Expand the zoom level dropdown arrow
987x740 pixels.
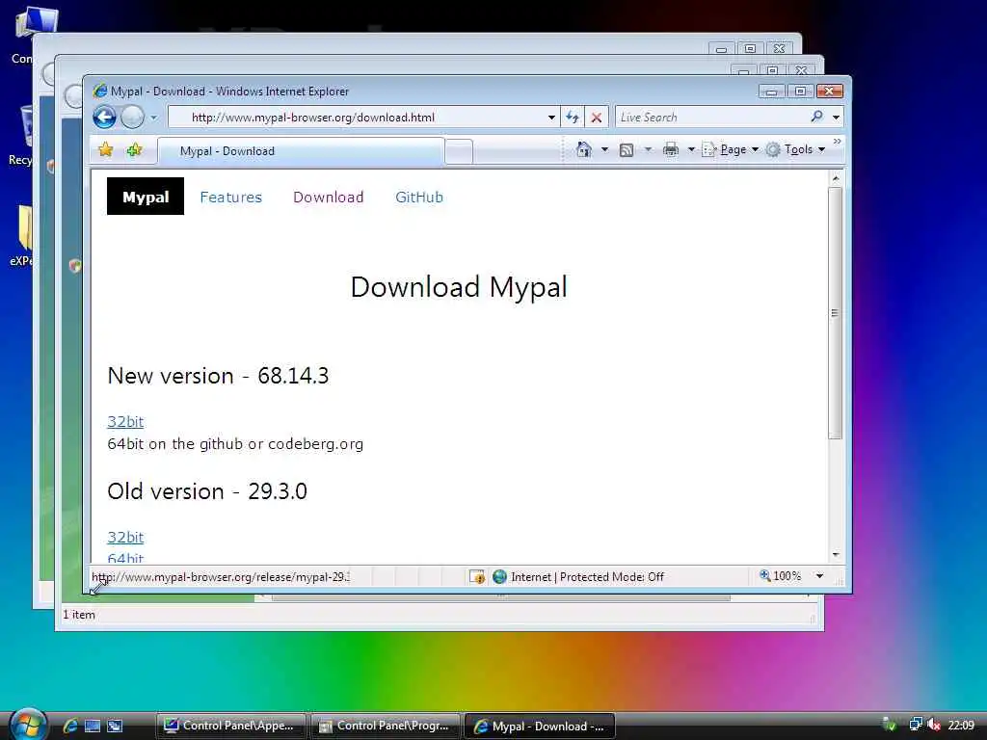[x=819, y=576]
